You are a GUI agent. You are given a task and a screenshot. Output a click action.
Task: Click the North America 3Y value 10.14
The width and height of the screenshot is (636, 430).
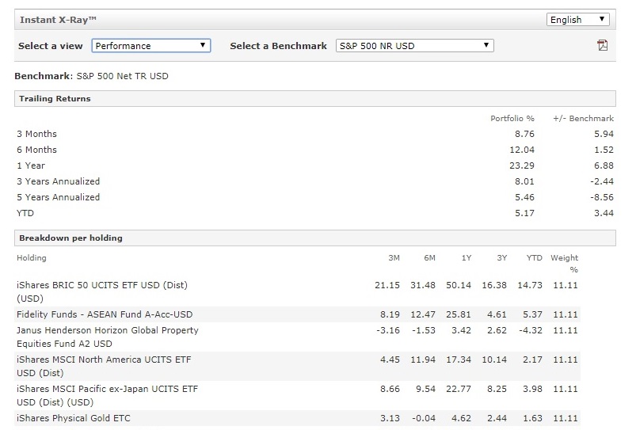click(x=494, y=360)
